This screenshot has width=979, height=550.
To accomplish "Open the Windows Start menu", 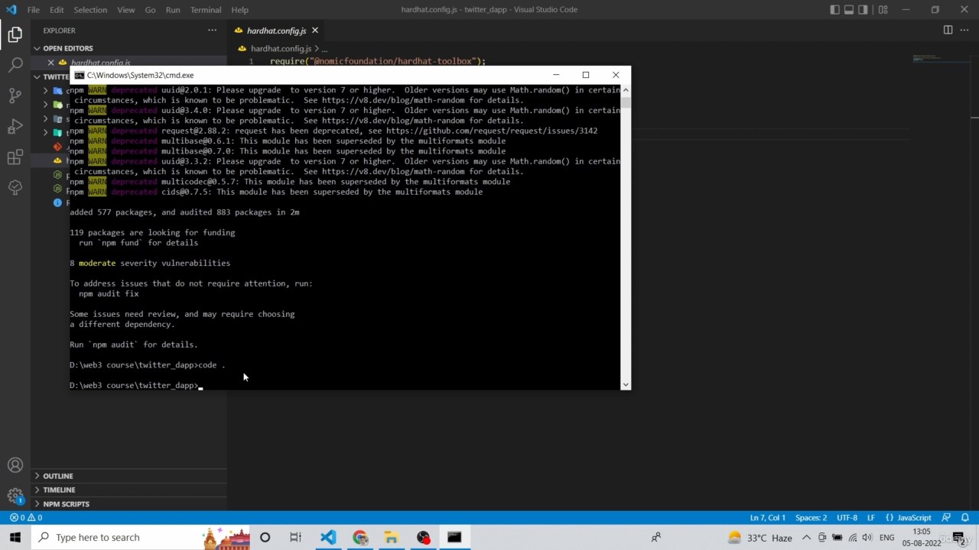I will (x=15, y=537).
